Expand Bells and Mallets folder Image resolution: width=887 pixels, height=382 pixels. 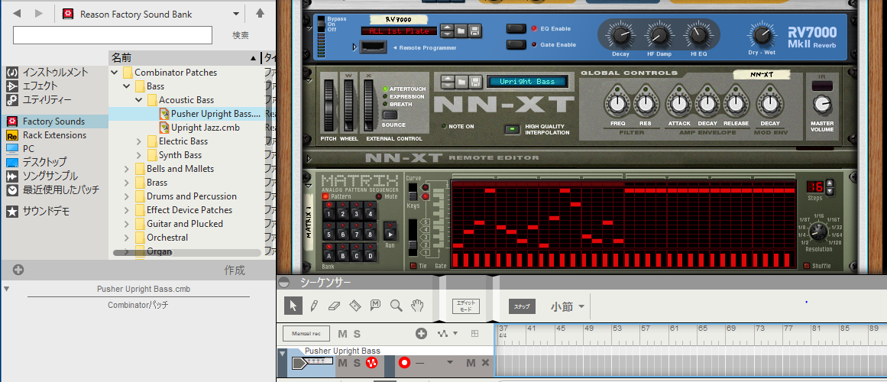click(127, 169)
